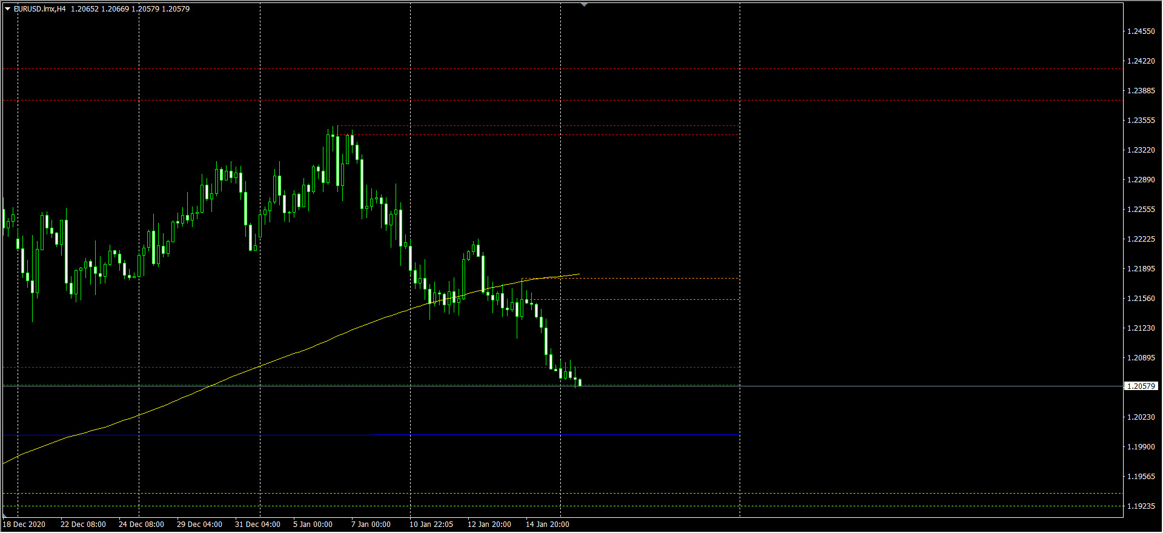Viewport: 1163px width, 533px height.
Task: Click the 12 Jan 20:00 time label
Action: pyautogui.click(x=489, y=525)
